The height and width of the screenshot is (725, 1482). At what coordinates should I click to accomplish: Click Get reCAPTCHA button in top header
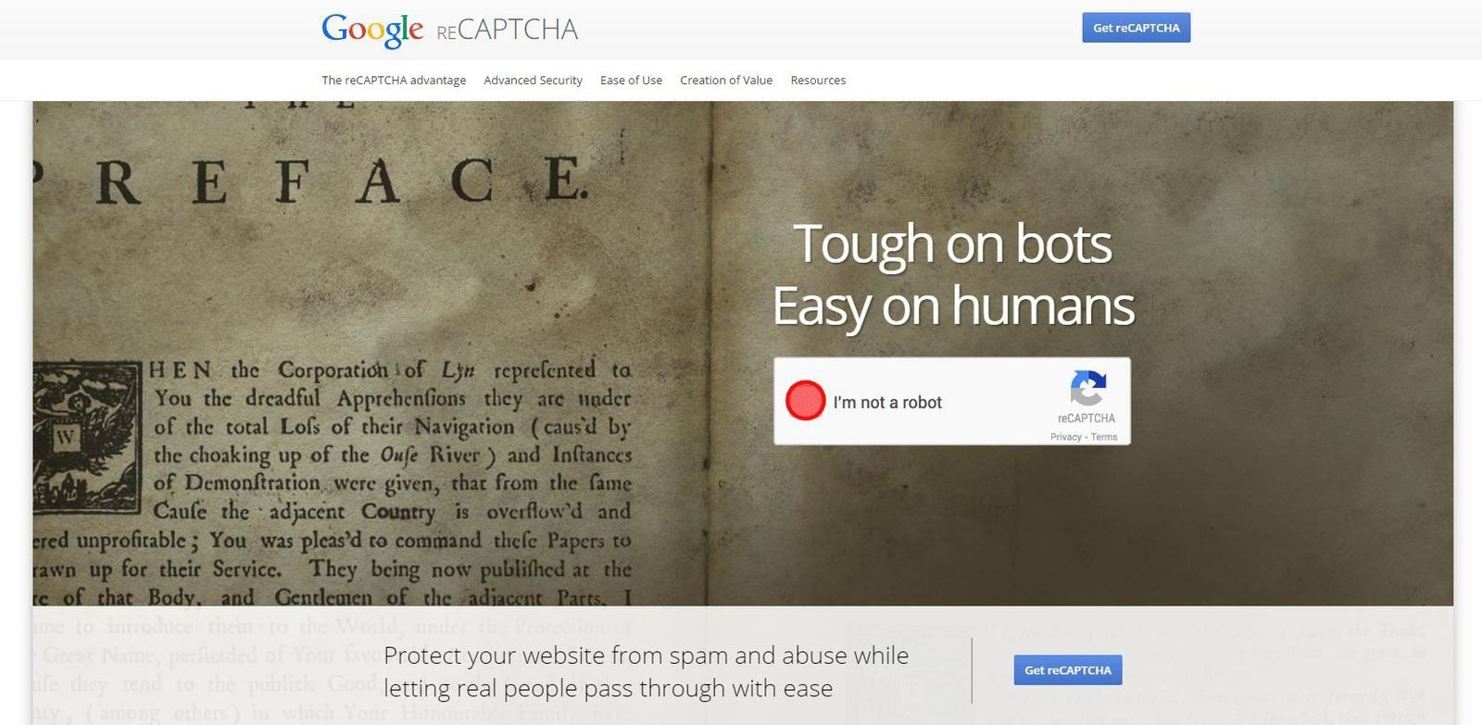1136,28
